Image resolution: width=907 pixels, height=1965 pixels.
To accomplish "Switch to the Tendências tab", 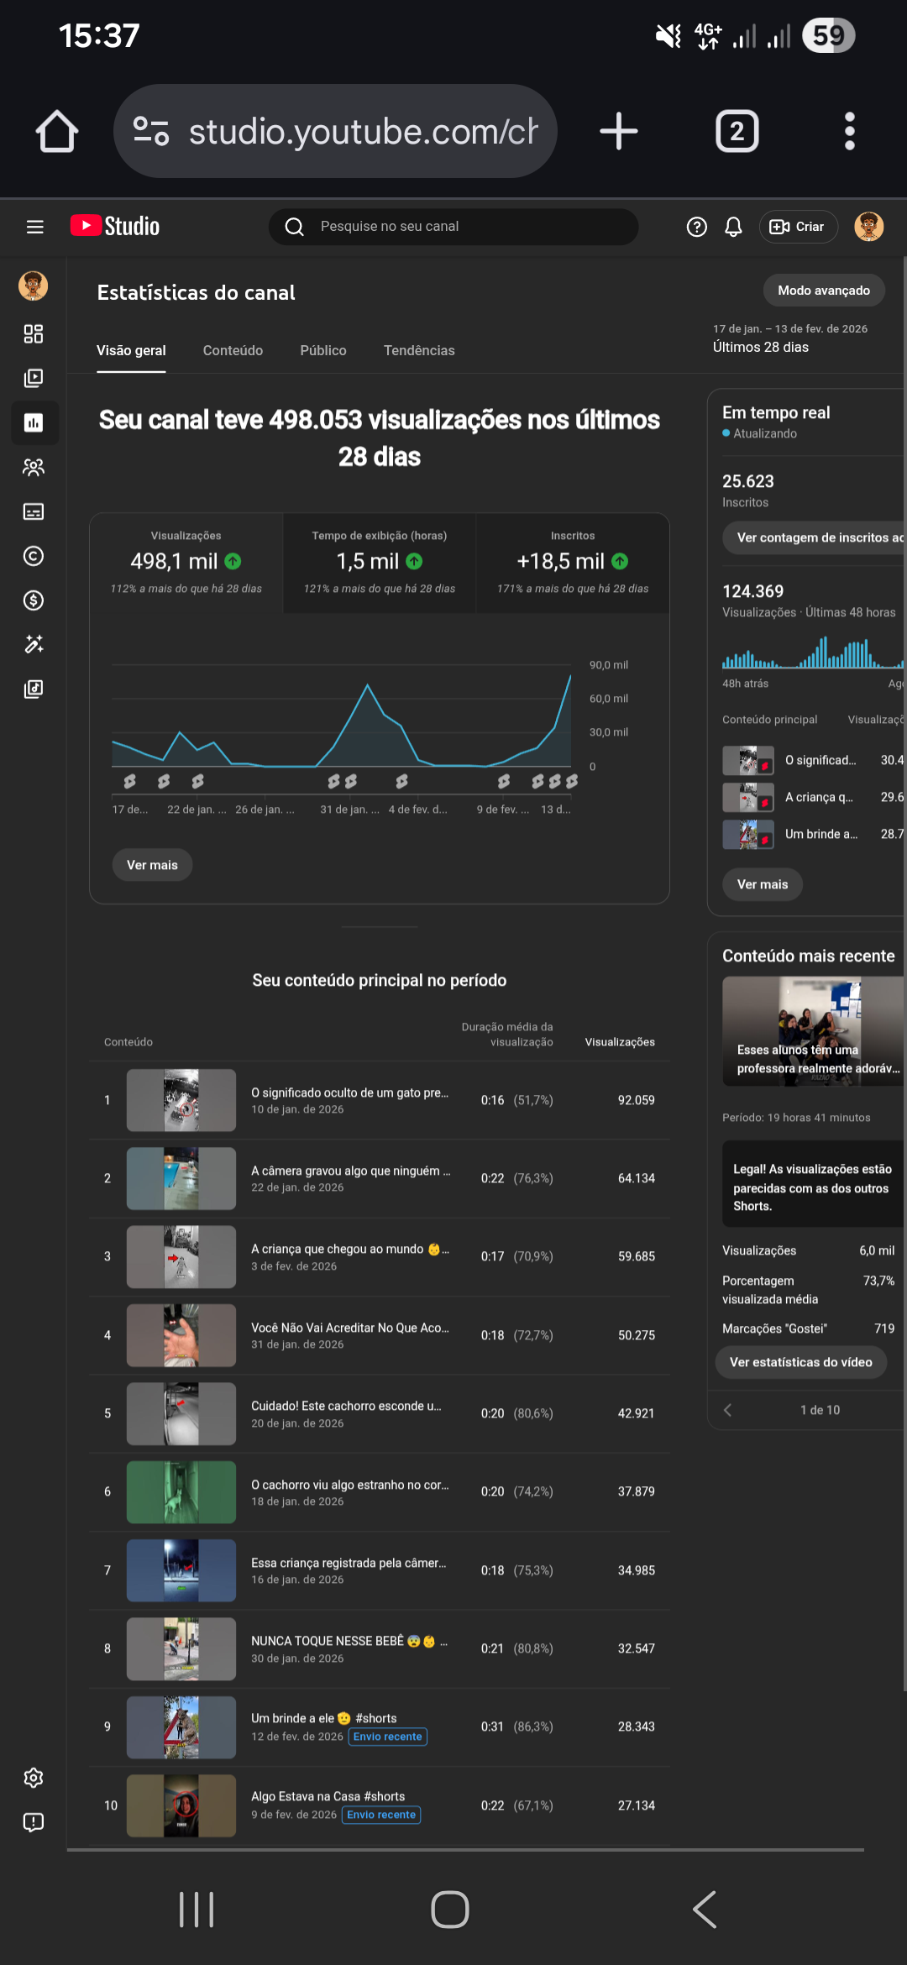I will 419,351.
